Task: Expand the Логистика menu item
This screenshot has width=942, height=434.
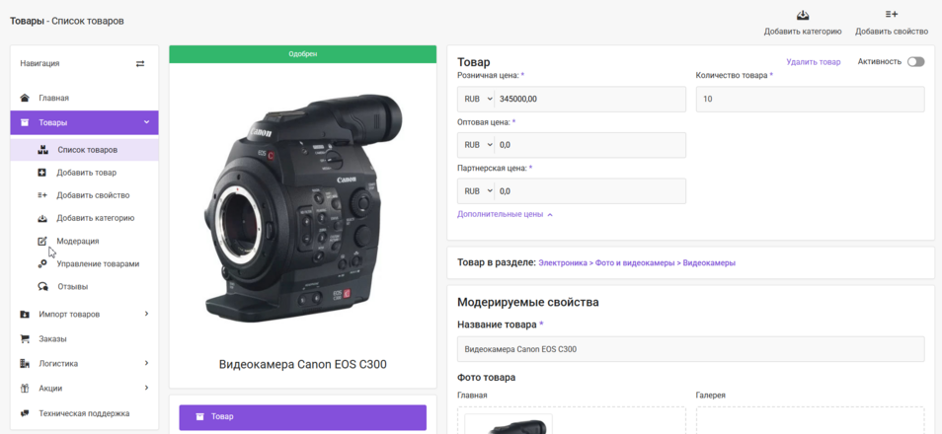Action: (x=146, y=363)
